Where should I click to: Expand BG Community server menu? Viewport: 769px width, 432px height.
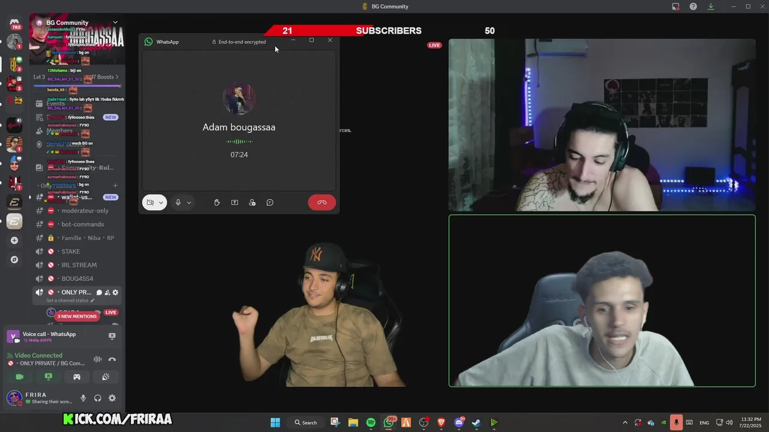click(115, 23)
